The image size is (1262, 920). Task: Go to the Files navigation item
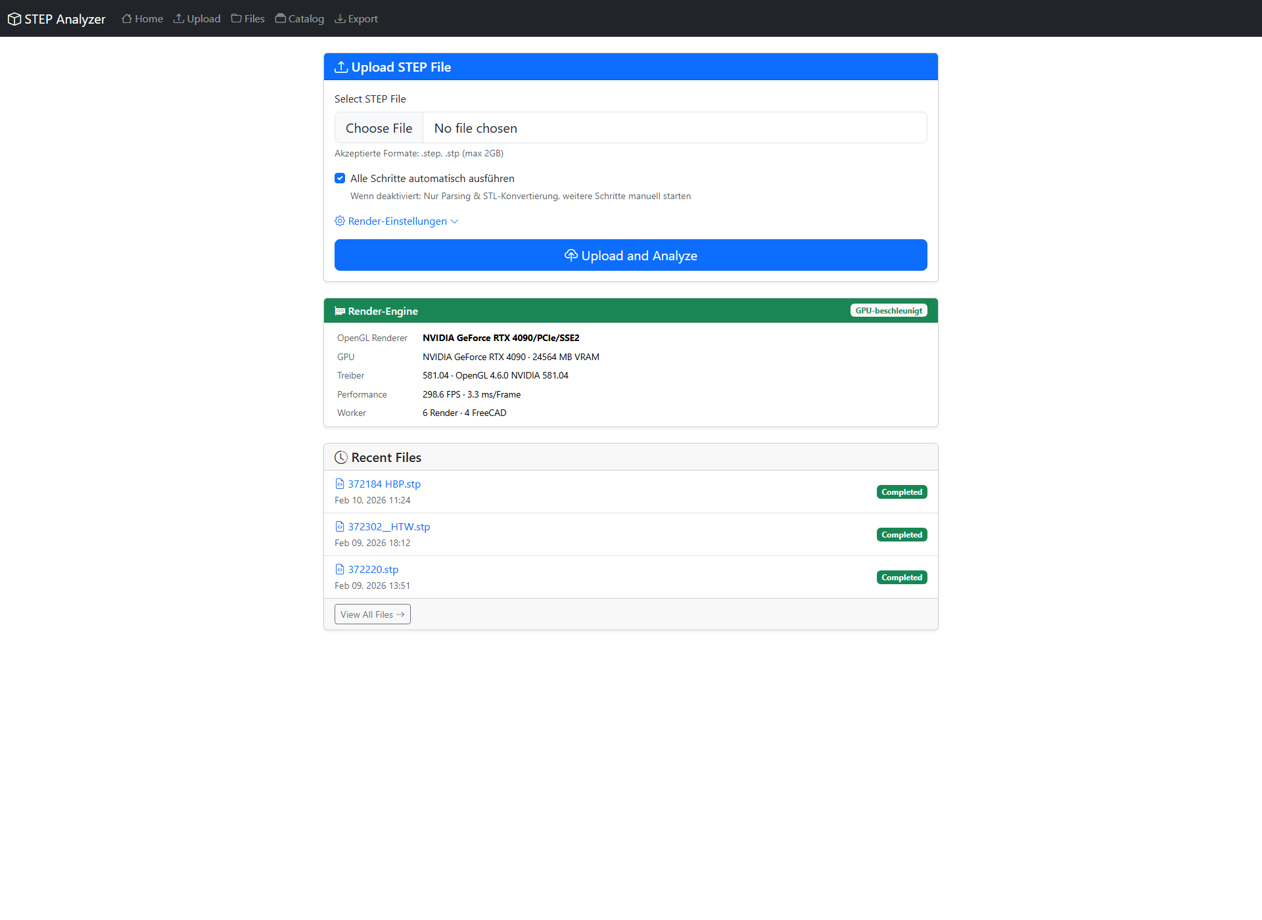click(254, 18)
